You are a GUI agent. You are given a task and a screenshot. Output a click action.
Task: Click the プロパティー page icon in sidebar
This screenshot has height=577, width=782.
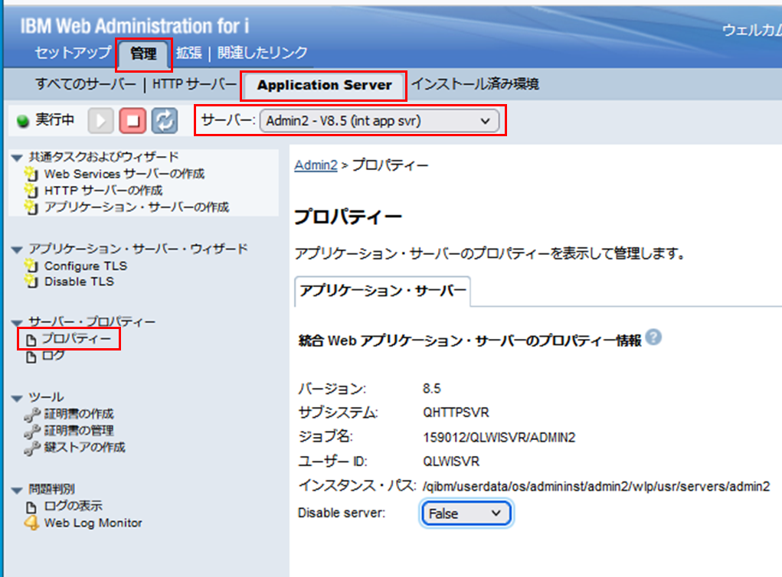(x=31, y=340)
